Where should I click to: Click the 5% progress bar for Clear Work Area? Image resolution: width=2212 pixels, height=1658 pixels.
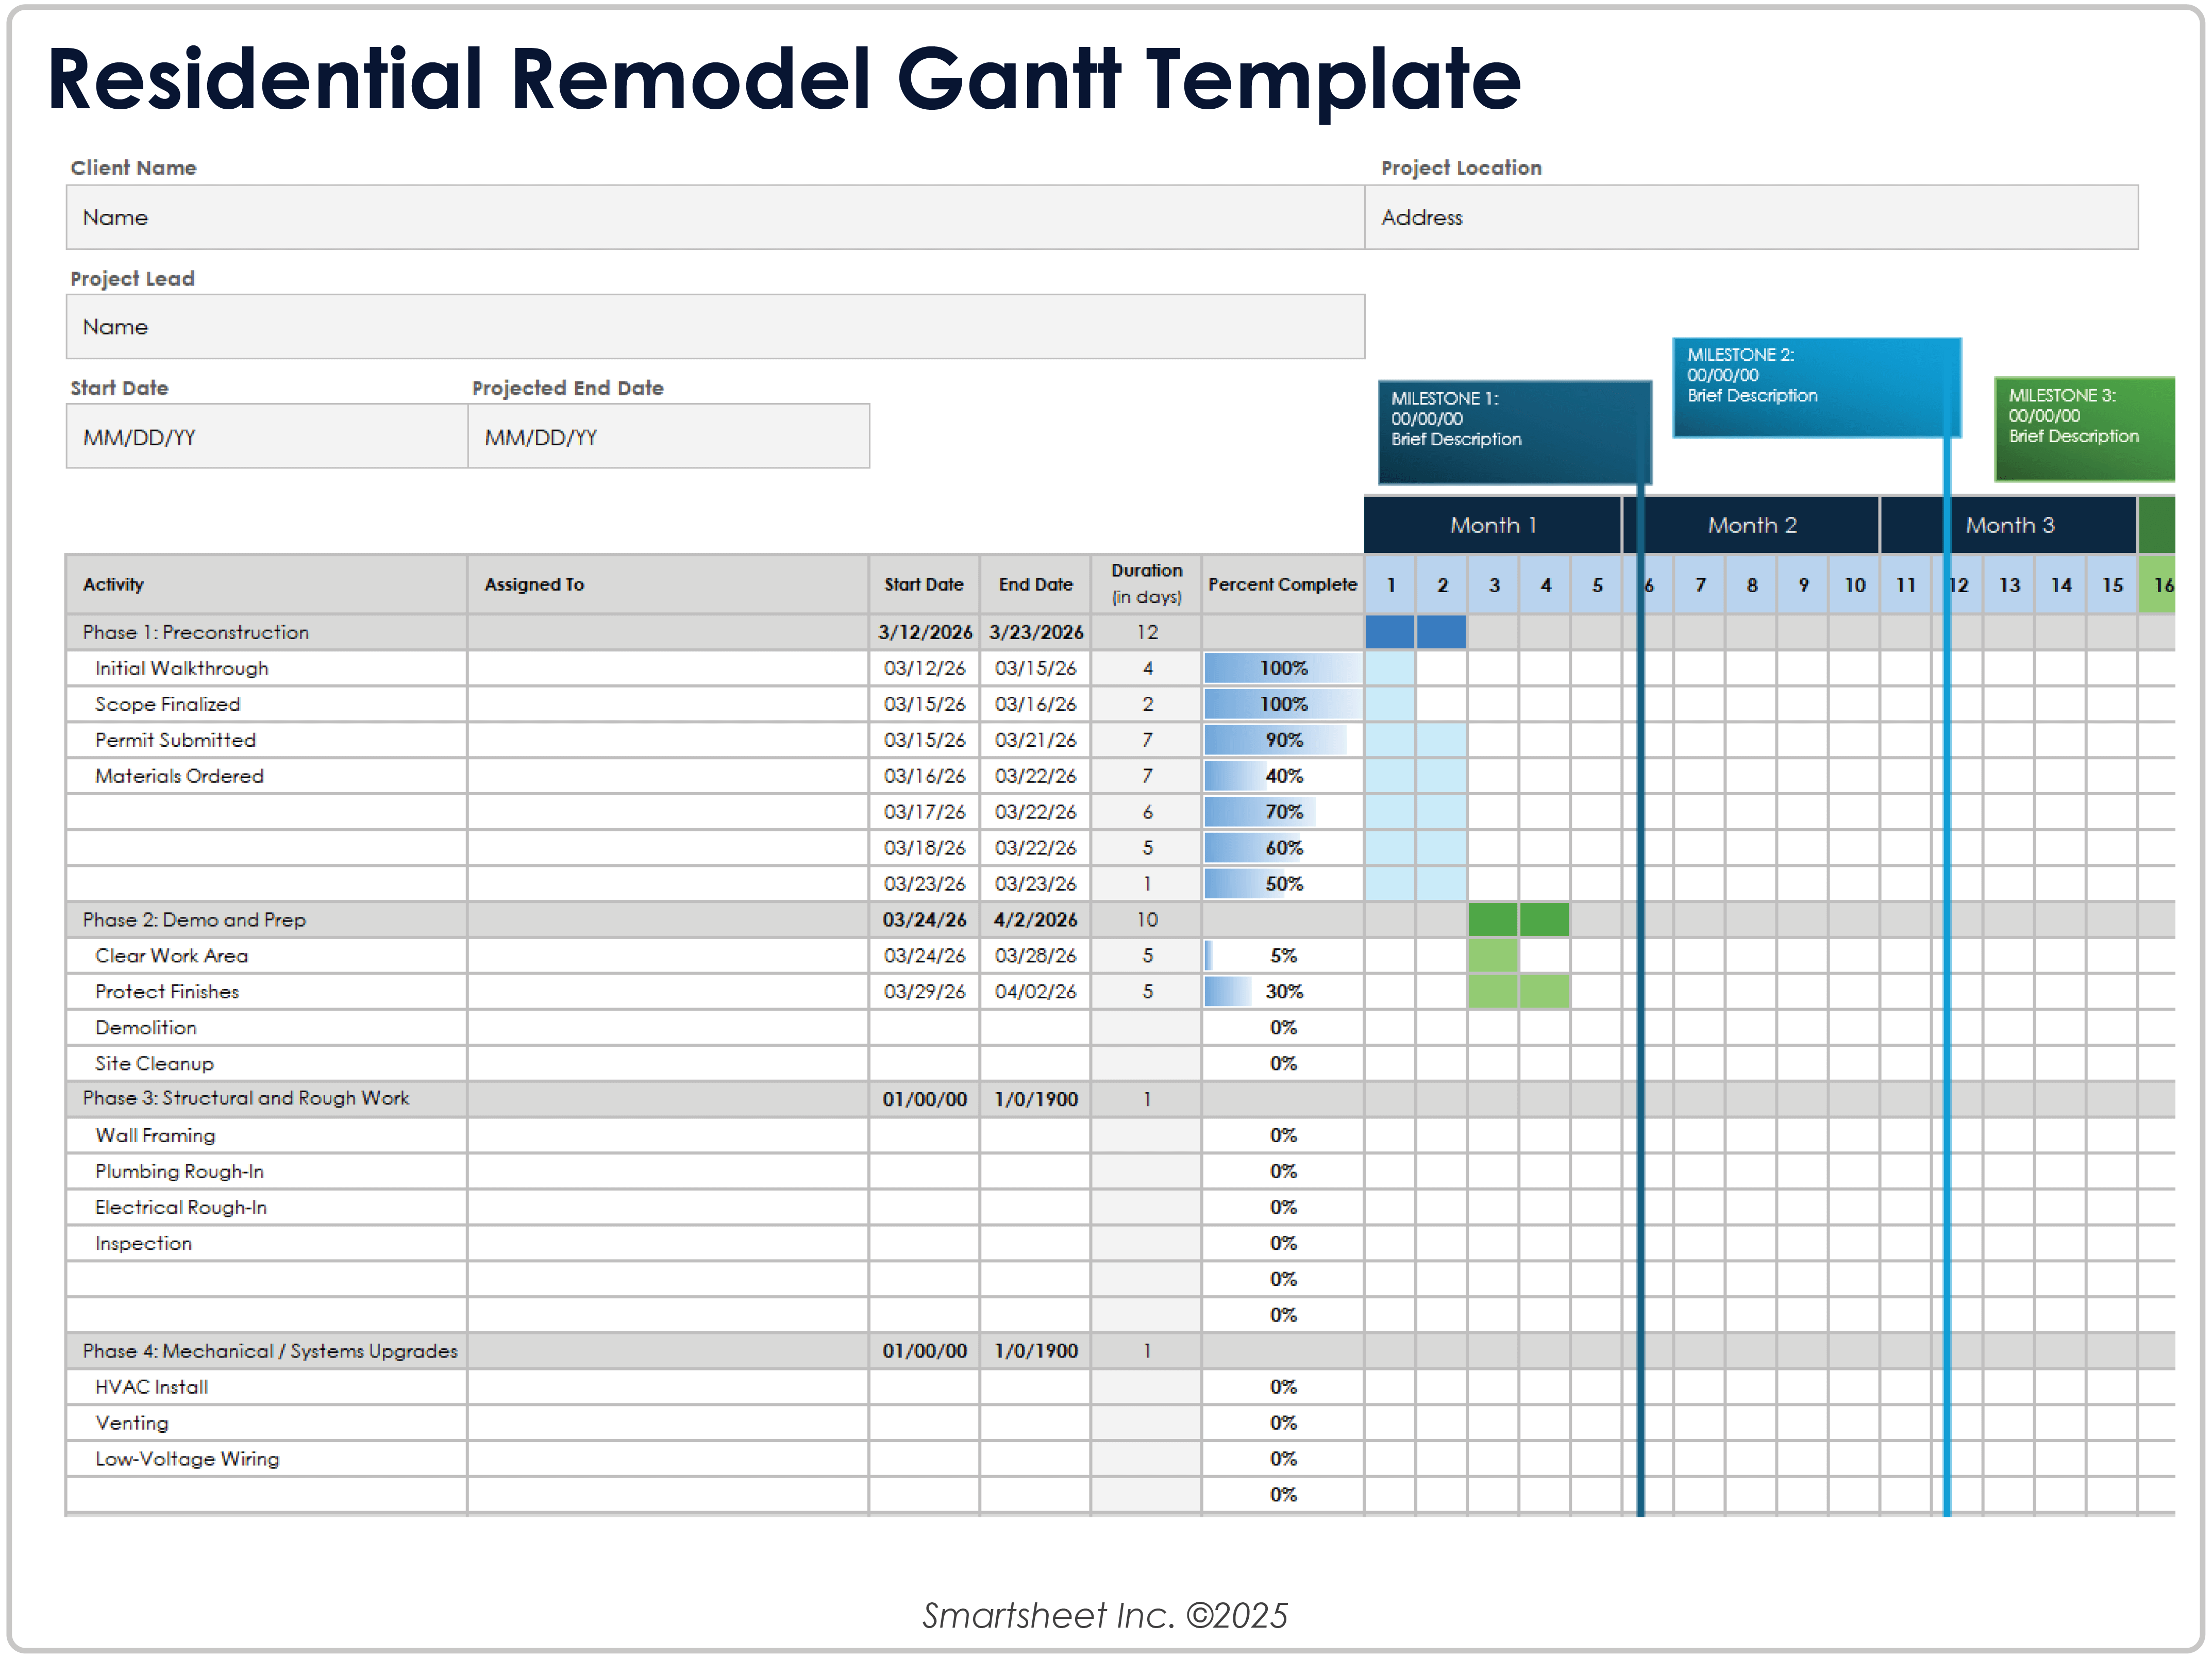[x=1209, y=956]
